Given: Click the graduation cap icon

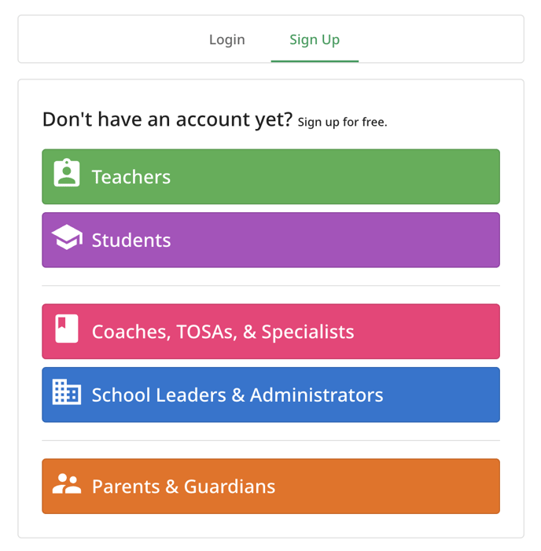Looking at the screenshot, I should click(x=67, y=237).
